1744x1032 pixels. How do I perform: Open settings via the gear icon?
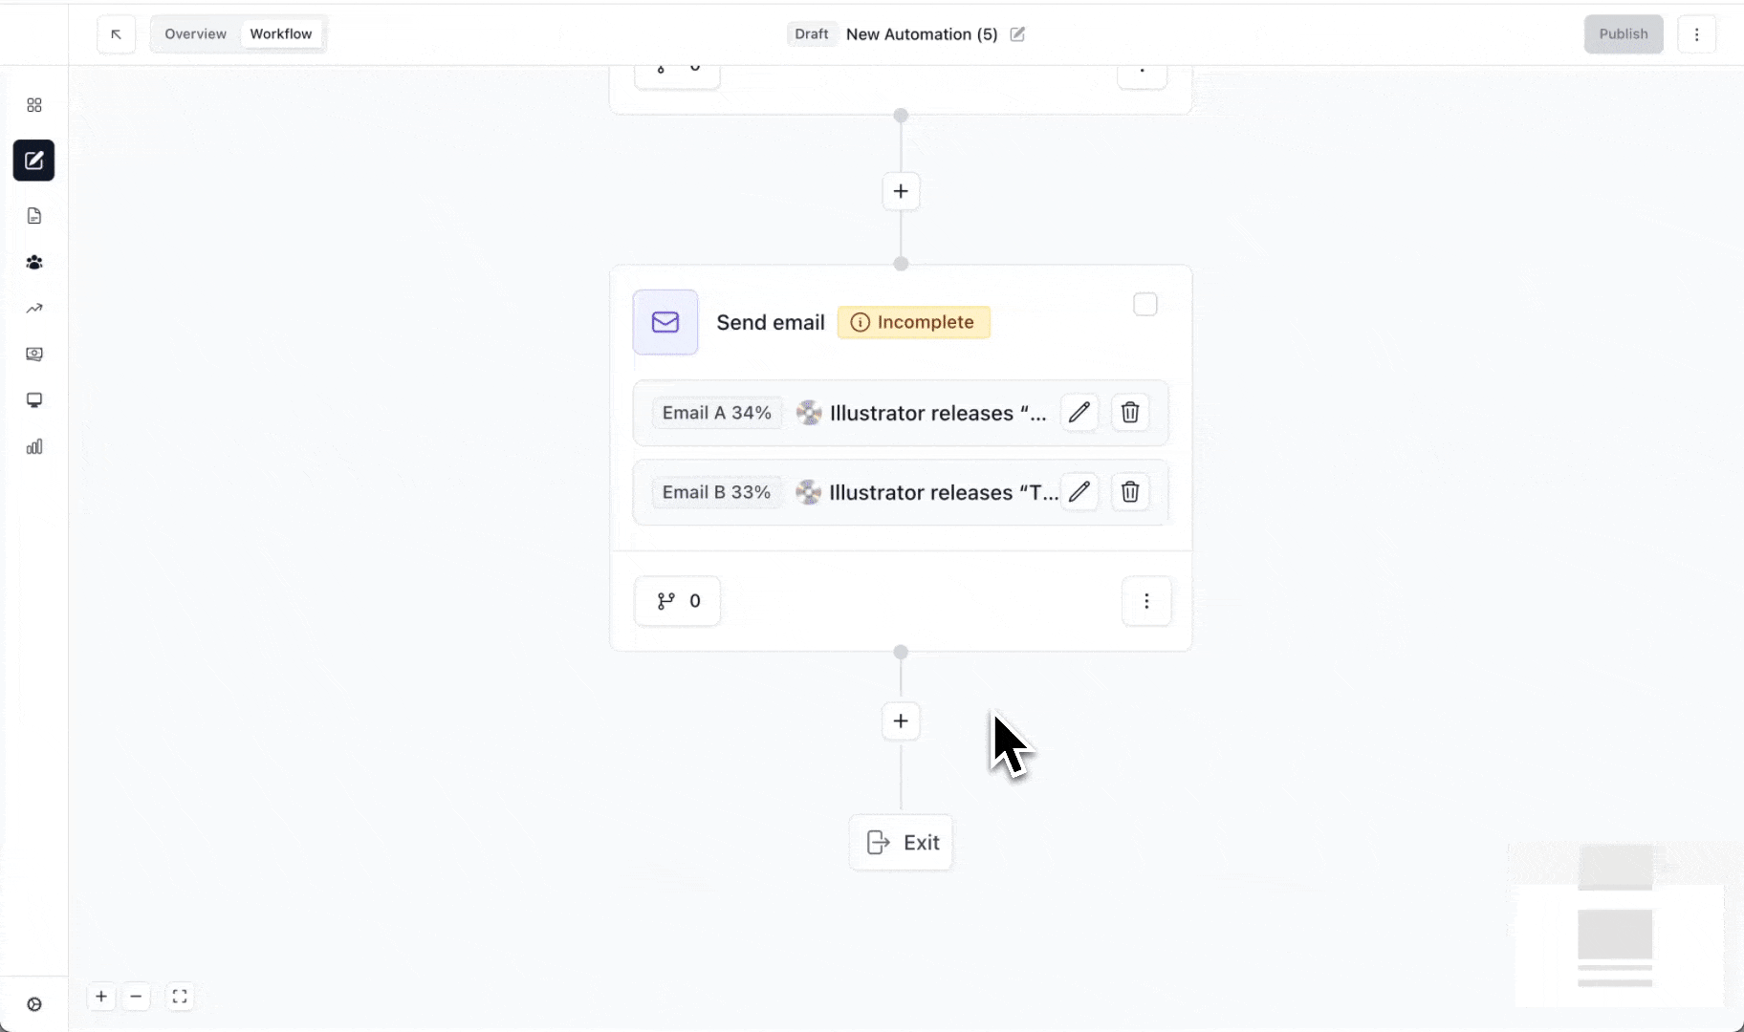point(34,1004)
